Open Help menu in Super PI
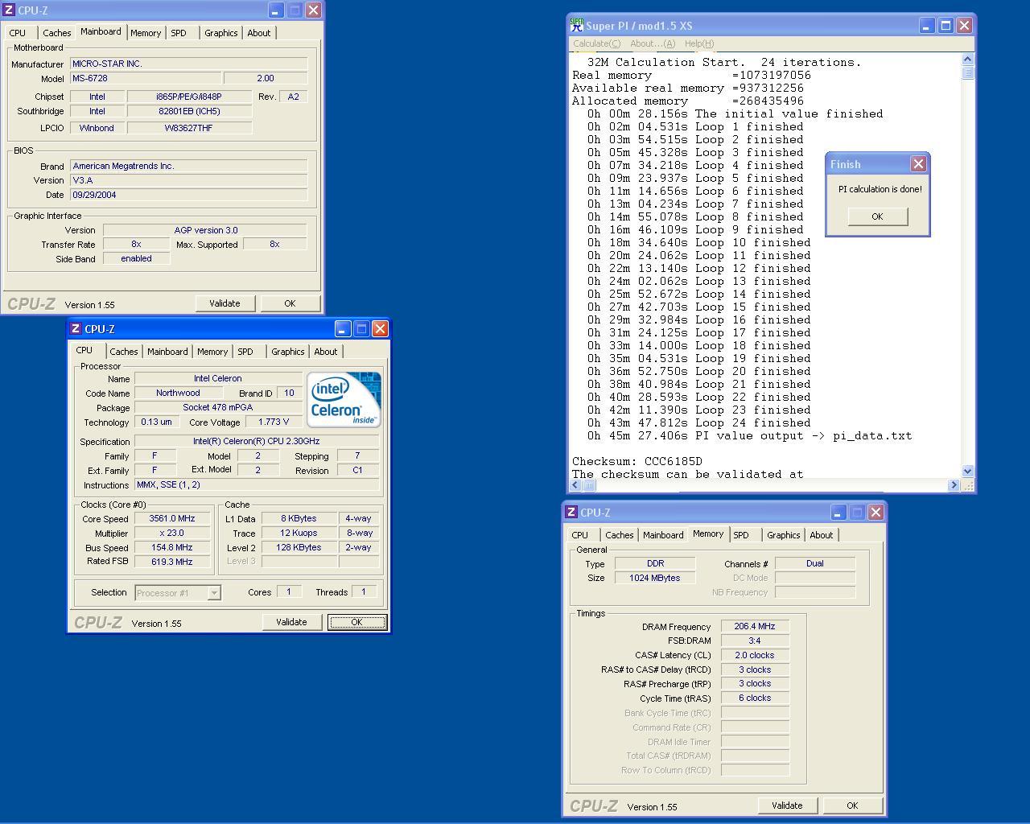The width and height of the screenshot is (1030, 824). pyautogui.click(x=699, y=43)
